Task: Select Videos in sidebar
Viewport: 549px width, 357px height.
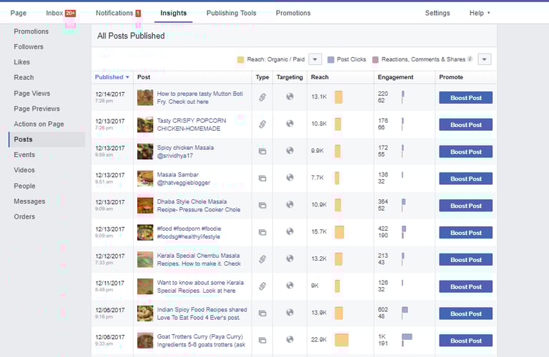Action: (x=24, y=170)
